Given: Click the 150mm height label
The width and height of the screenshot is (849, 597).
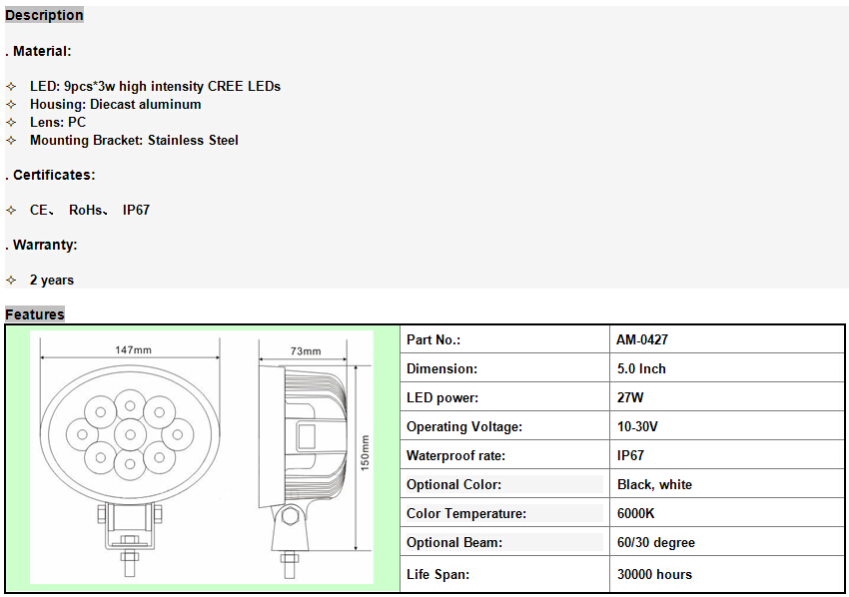Looking at the screenshot, I should pyautogui.click(x=365, y=453).
